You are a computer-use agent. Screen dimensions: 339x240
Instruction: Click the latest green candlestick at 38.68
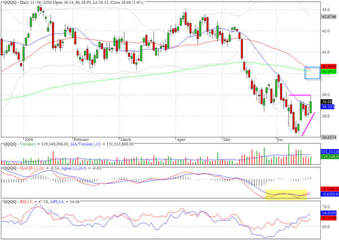coord(311,107)
